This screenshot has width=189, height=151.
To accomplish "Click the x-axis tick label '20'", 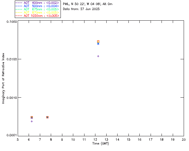I will point(184,139).
